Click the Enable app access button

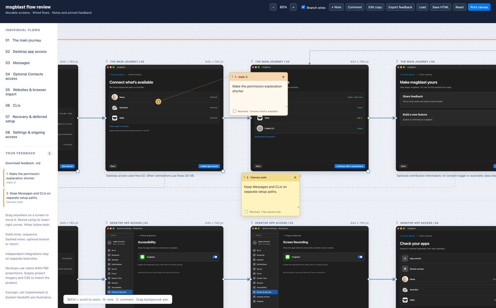coord(209,166)
